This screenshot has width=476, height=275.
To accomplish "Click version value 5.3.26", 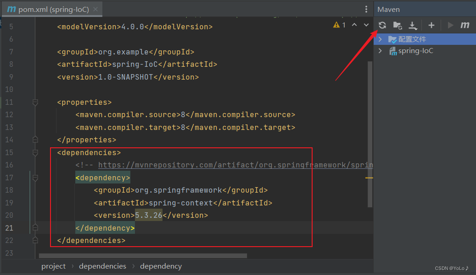I will (x=149, y=216).
